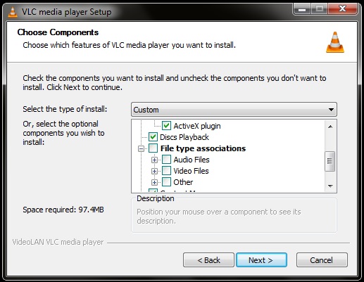The image size is (364, 282).
Task: Uncheck the ActiveX plugin checkbox
Action: [166, 126]
